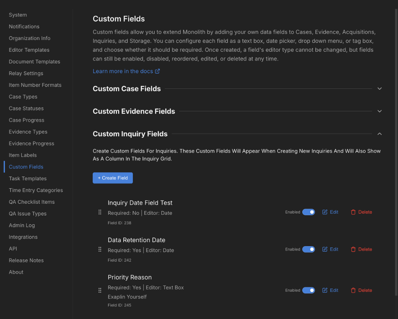Edit the Inquiry Date Field Test field
The width and height of the screenshot is (398, 319).
tap(330, 212)
